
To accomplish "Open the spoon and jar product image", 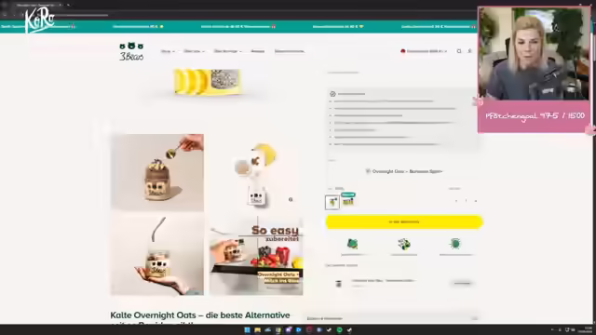I will [x=157, y=172].
